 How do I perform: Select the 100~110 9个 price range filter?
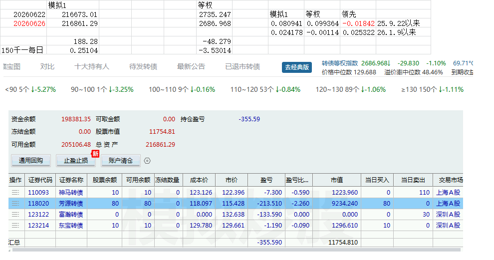(182, 89)
